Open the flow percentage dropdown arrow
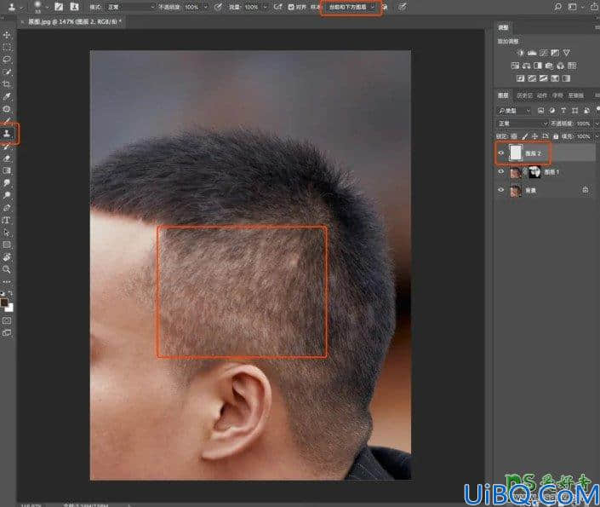Image resolution: width=600 pixels, height=507 pixels. [265, 7]
